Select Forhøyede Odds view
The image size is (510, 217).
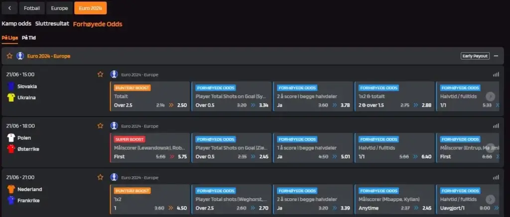click(x=98, y=24)
